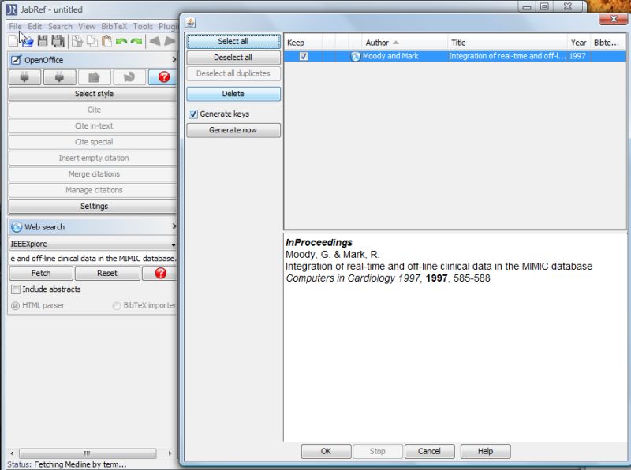The width and height of the screenshot is (631, 470).
Task: Click the Reset button in Web search
Action: point(107,273)
